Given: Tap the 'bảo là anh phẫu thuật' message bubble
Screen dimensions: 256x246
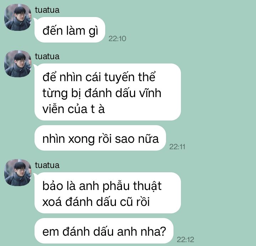Looking at the screenshot, I should point(108,193).
